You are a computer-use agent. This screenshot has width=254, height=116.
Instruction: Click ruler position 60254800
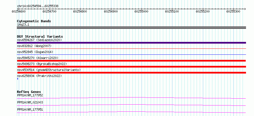80,11
